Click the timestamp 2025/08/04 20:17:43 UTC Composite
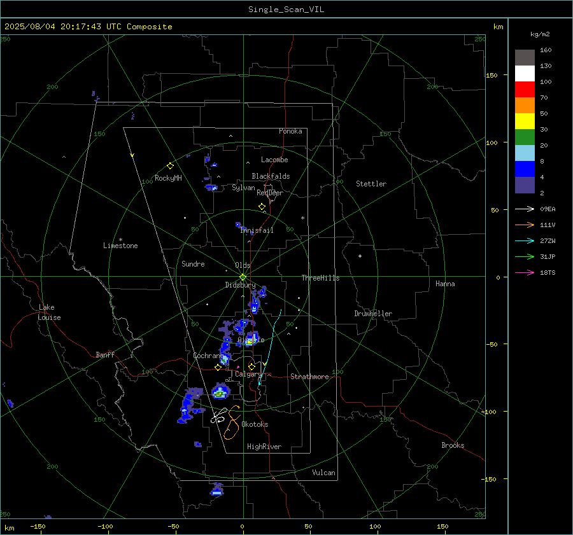 [x=88, y=27]
